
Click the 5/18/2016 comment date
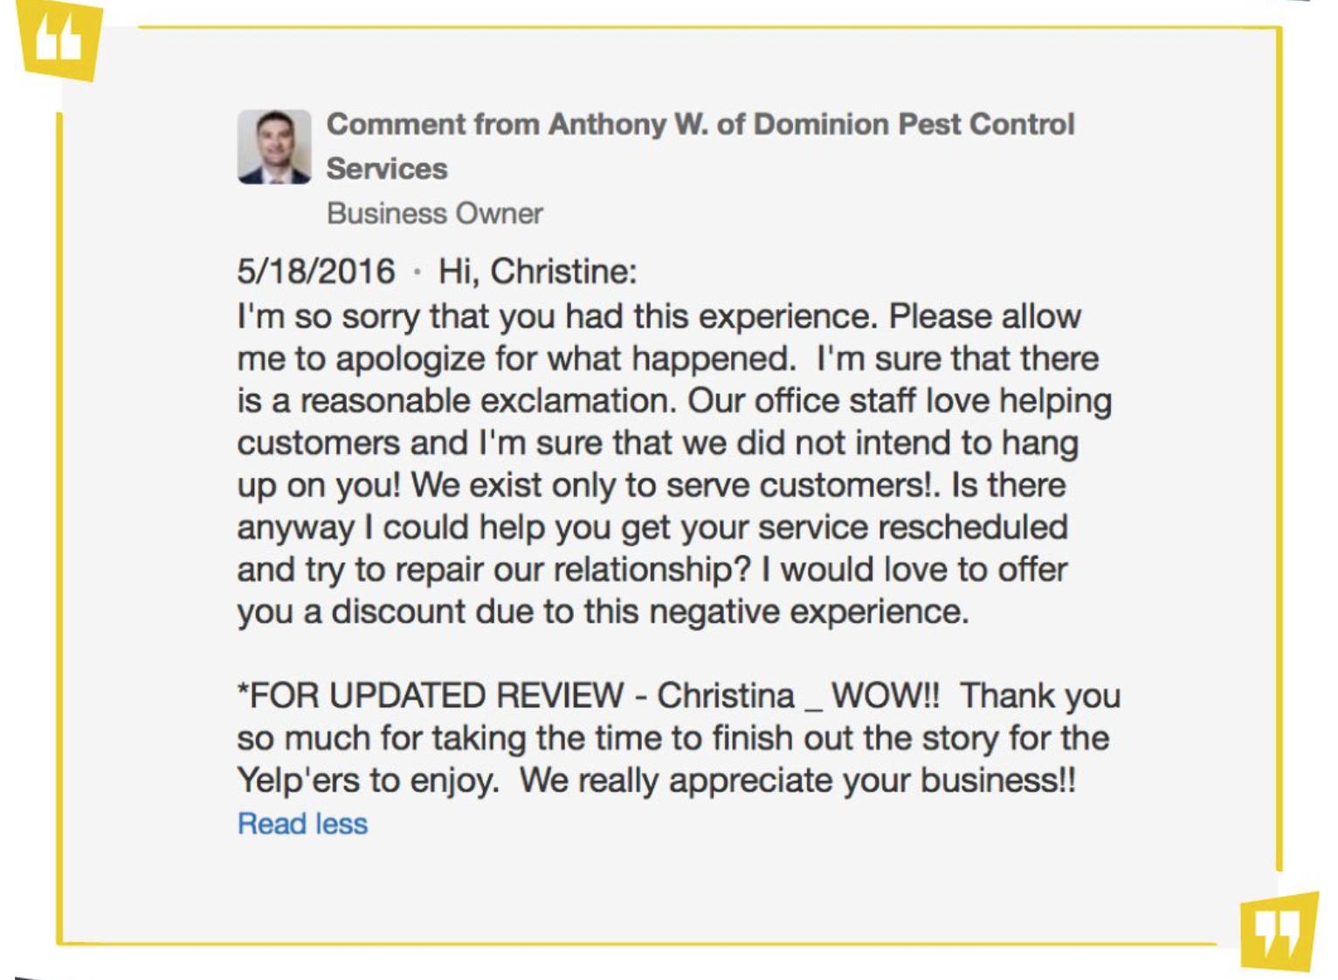(316, 272)
